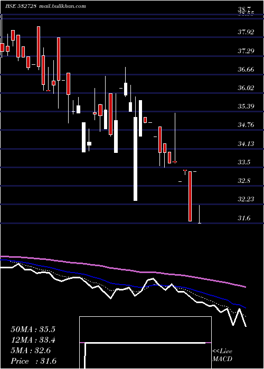Viewport: 264px width, 369px height.
Task: Select the 33.5 price axis label
Action: (244, 162)
